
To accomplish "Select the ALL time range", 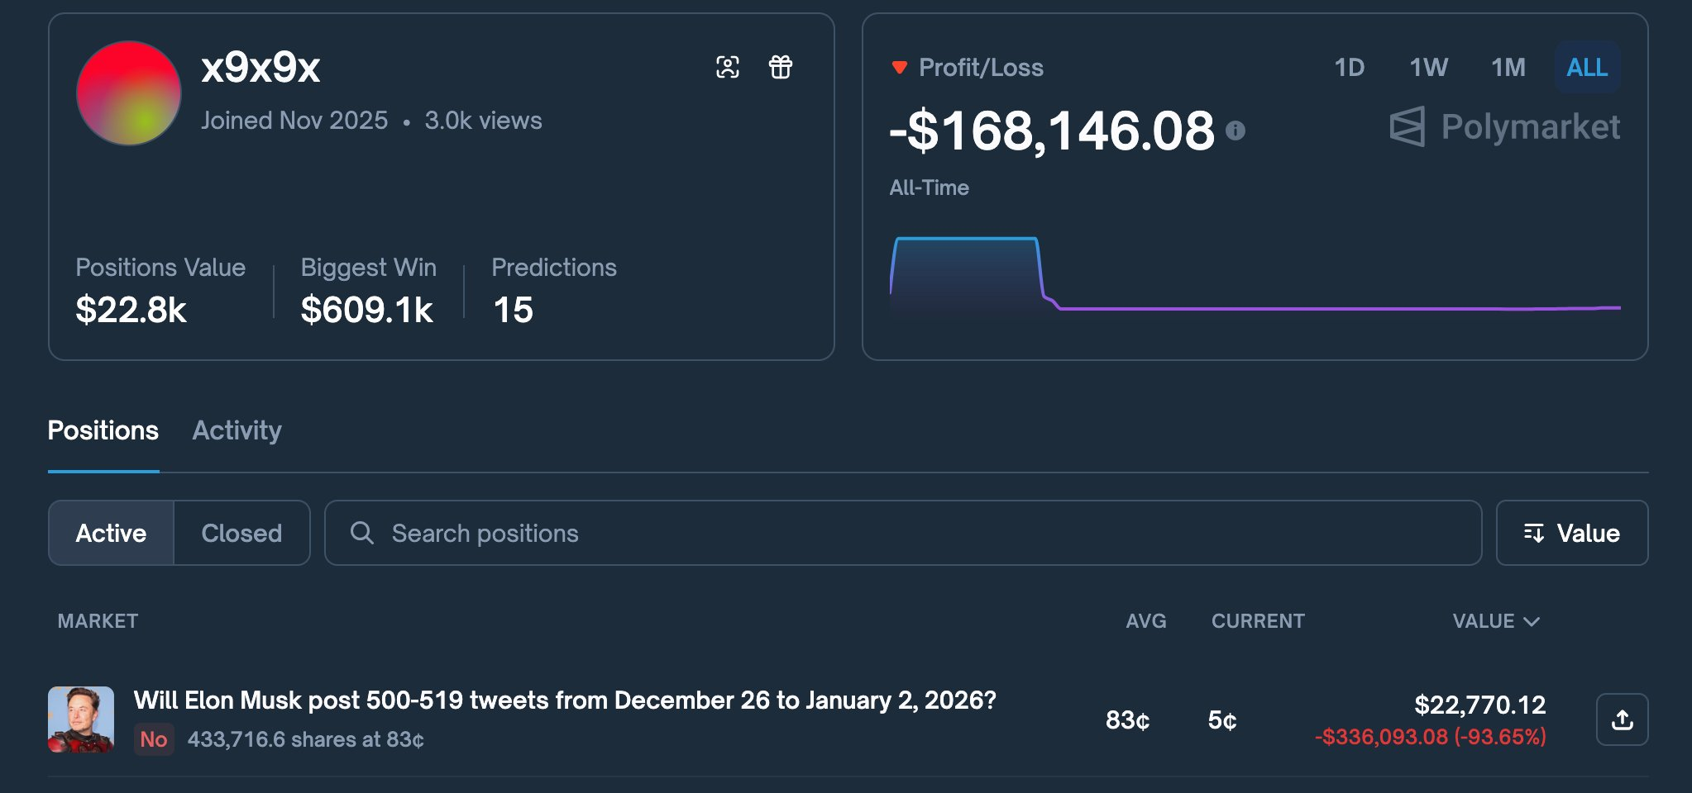I will [1587, 68].
